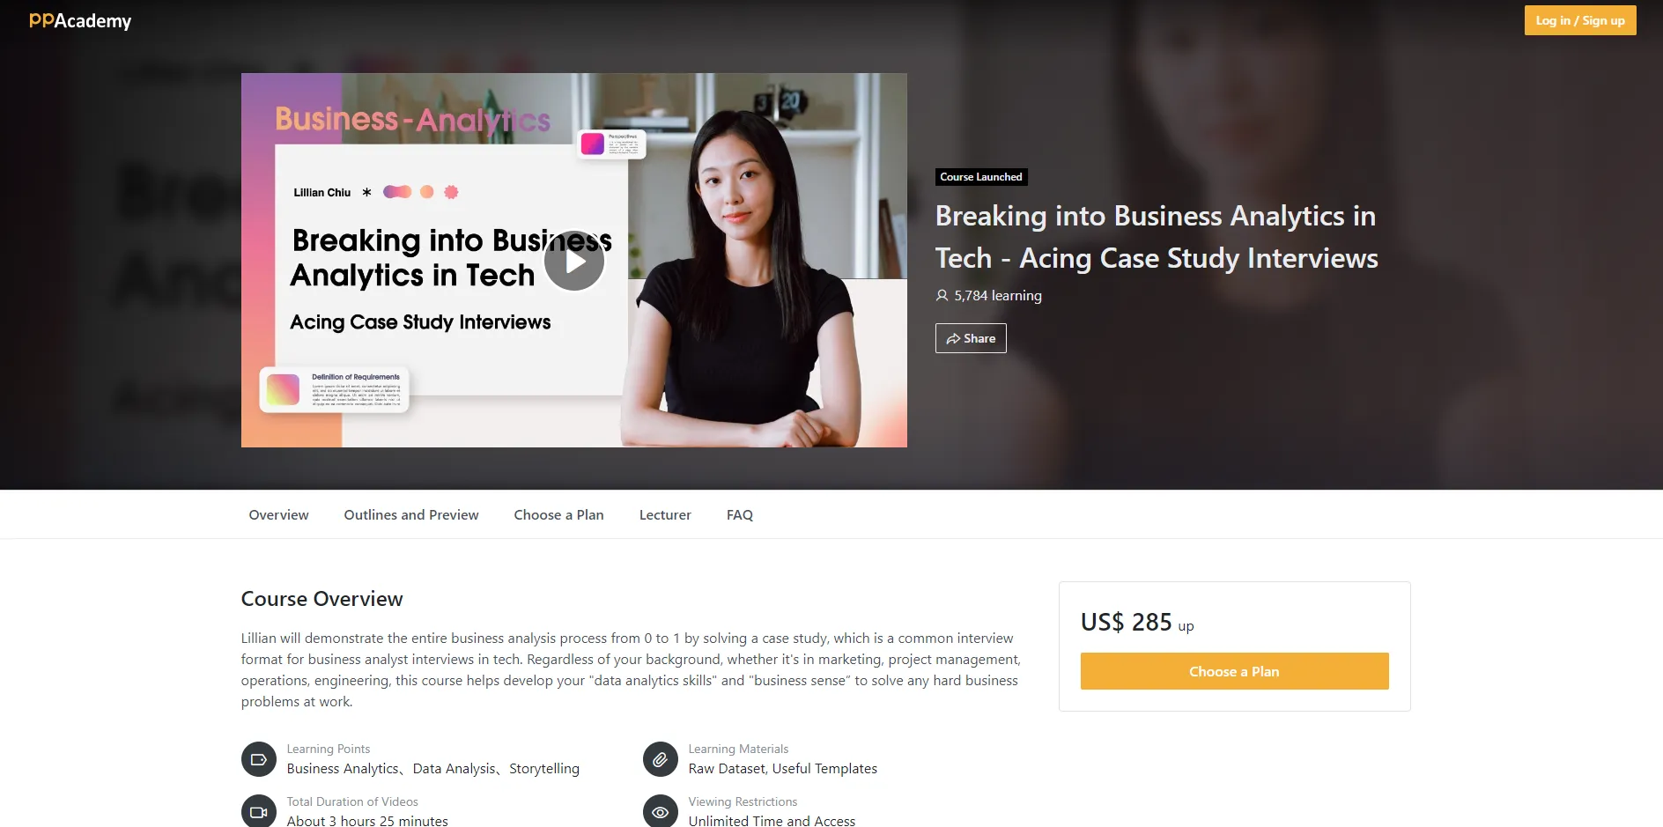Click the US$ 285 price text
Screen dimensions: 1663x827
click(x=1126, y=622)
